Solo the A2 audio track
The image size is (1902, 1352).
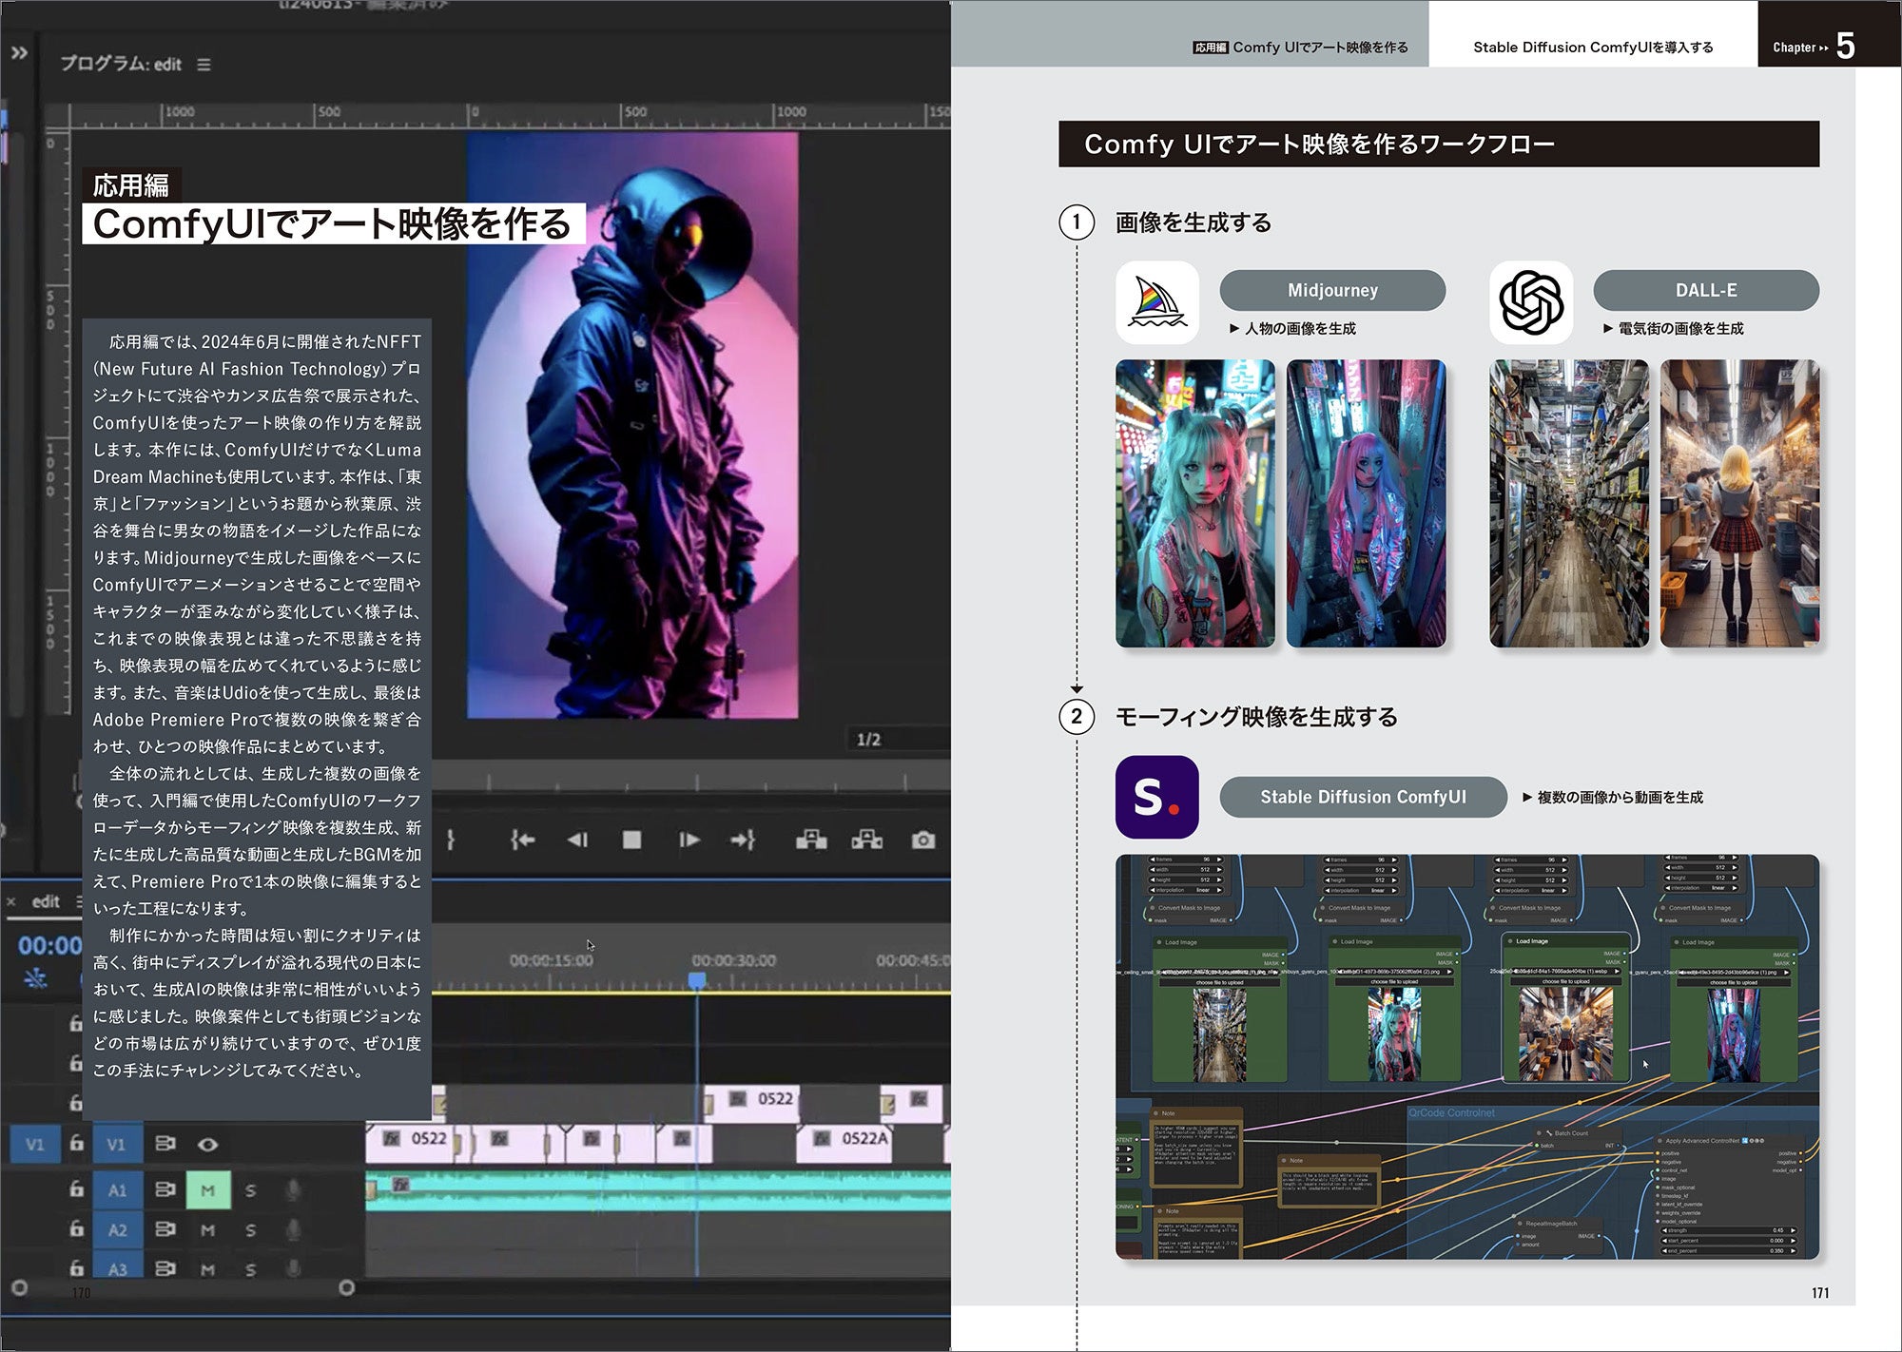coord(250,1229)
